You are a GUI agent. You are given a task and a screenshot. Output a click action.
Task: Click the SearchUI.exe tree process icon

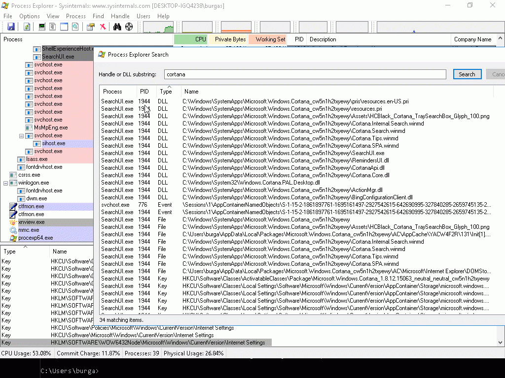pyautogui.click(x=37, y=57)
